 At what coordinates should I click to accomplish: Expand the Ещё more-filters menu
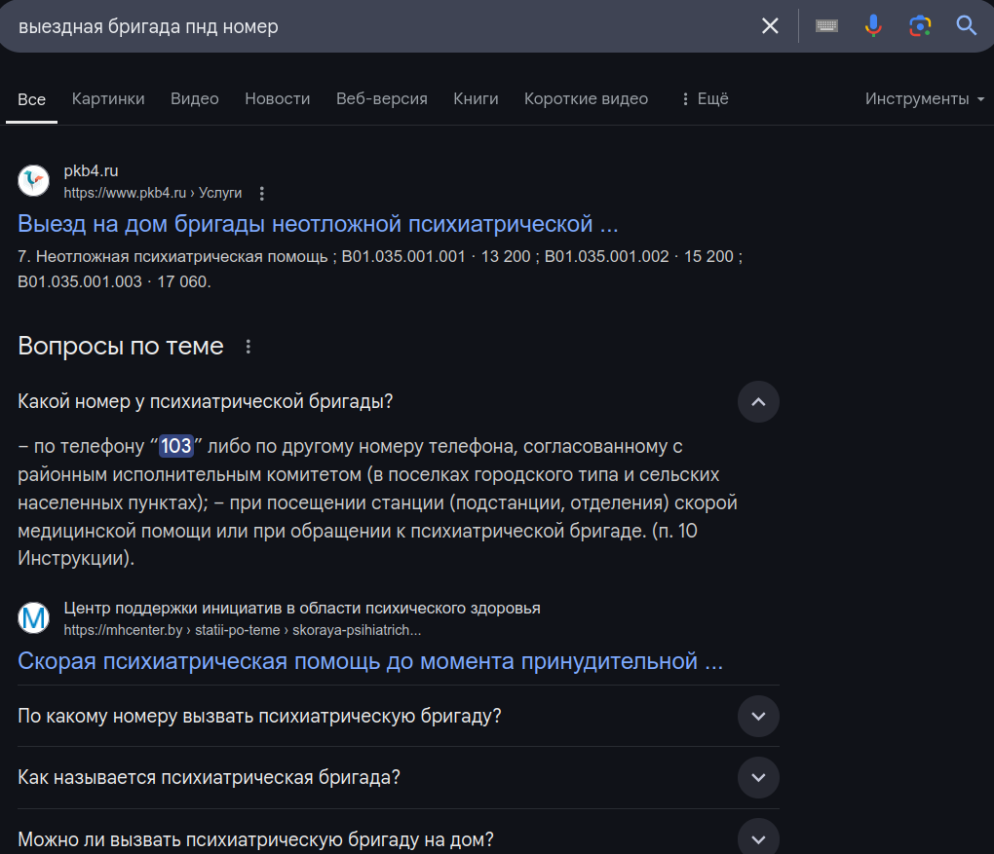[x=705, y=98]
